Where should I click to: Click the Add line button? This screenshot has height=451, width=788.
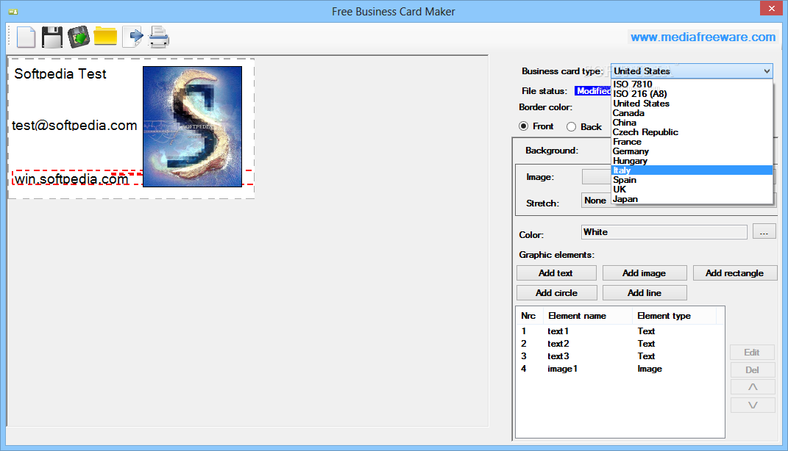point(645,292)
